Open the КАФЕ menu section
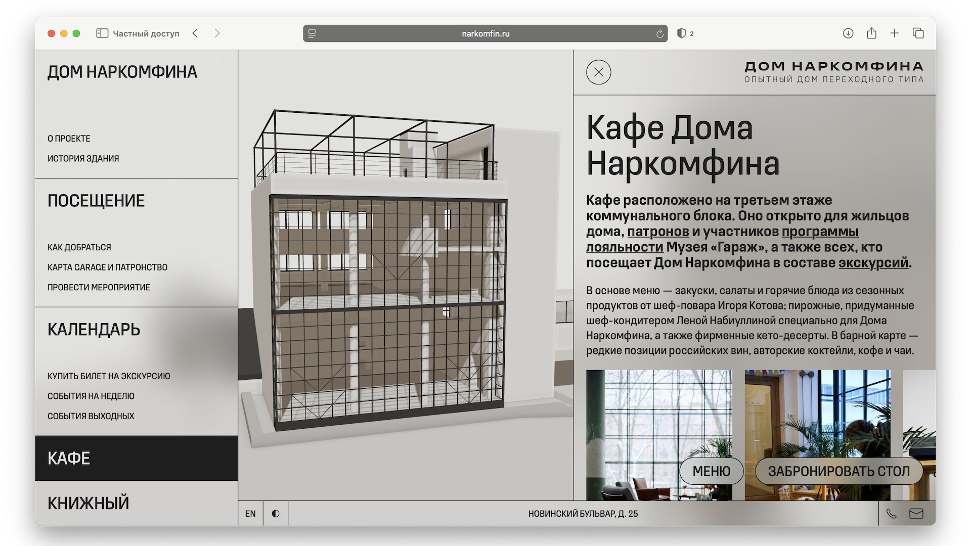Image resolution: width=971 pixels, height=546 pixels. pyautogui.click(x=69, y=459)
